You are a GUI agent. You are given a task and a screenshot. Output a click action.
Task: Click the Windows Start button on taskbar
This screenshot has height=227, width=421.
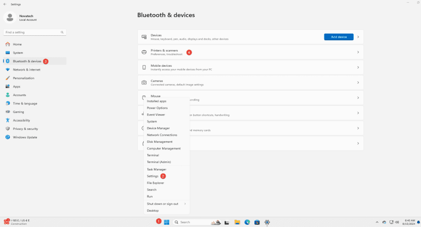pos(167,222)
